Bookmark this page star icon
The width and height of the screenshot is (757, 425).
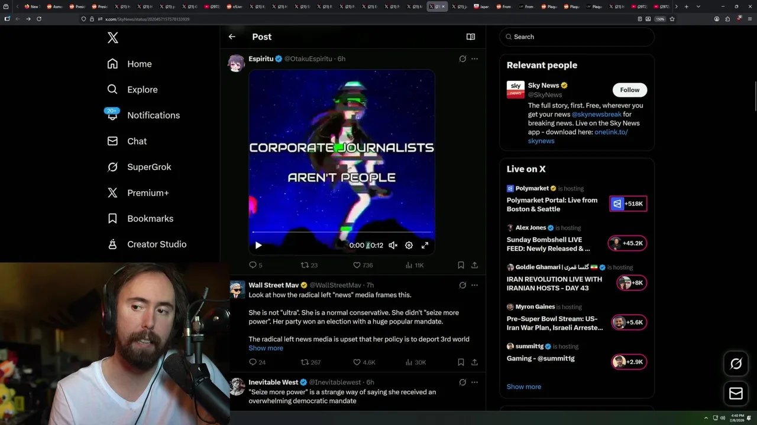[672, 19]
